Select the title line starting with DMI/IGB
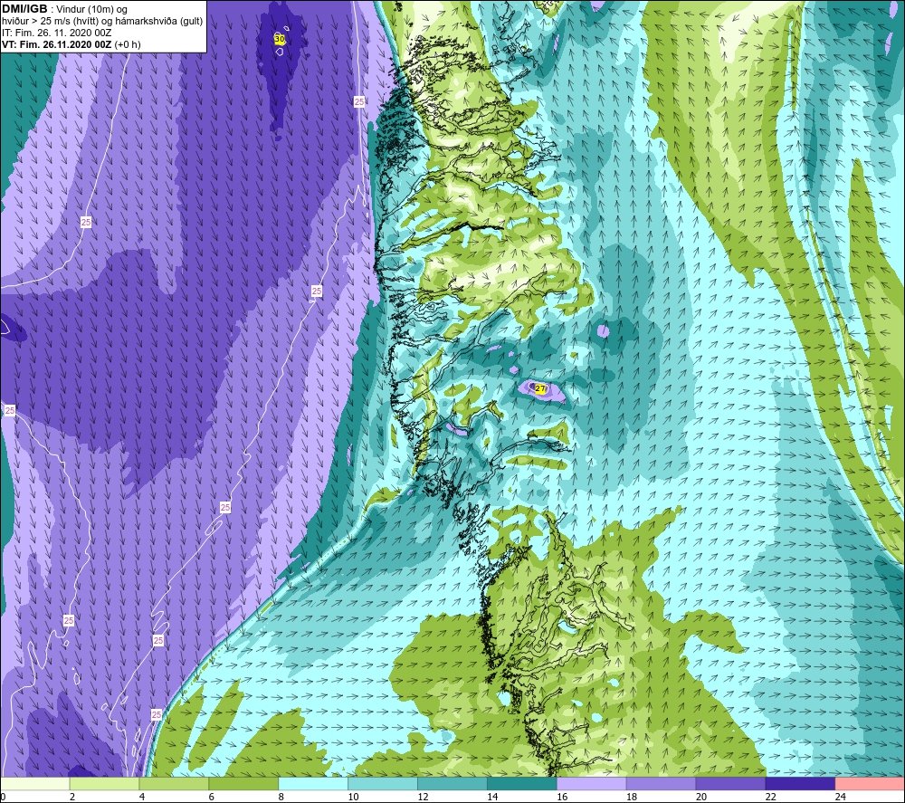Screen dimensions: 905x803 coord(65,9)
